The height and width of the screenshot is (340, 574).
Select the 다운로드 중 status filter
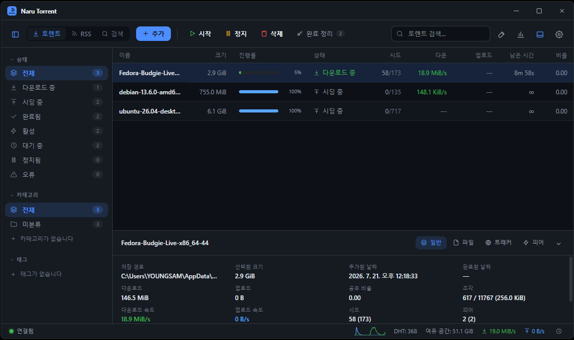coord(57,88)
